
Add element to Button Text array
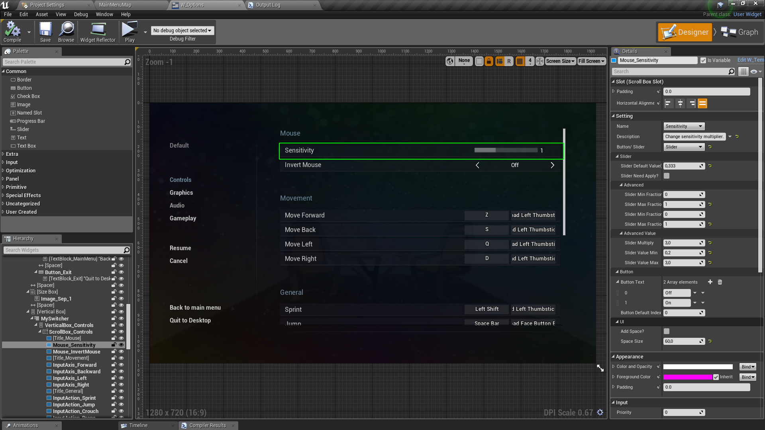710,282
